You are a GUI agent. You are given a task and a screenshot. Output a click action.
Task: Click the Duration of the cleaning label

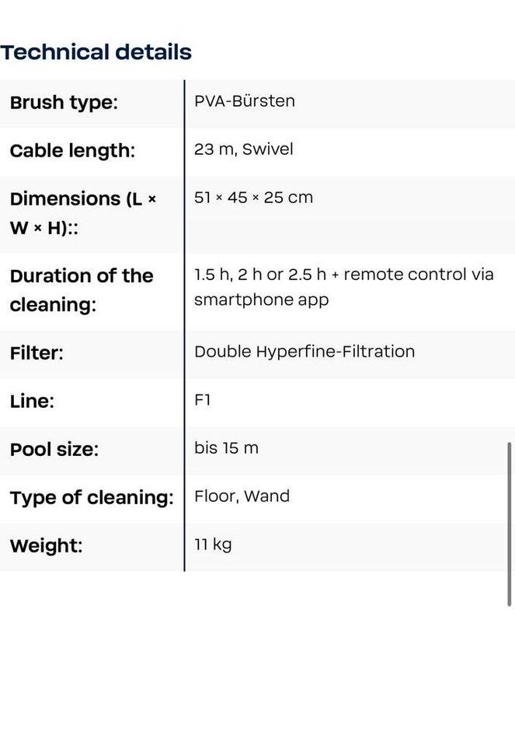point(81,289)
